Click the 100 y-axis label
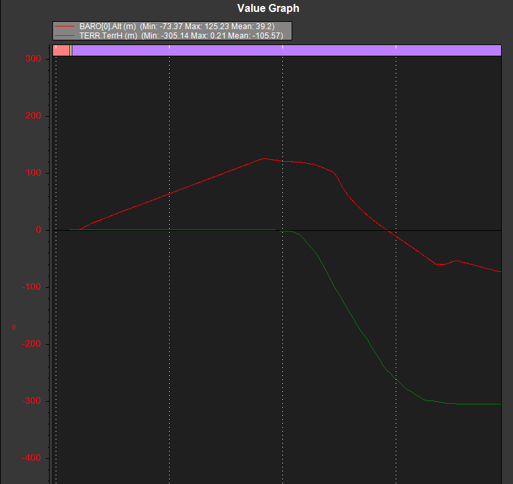 33,173
